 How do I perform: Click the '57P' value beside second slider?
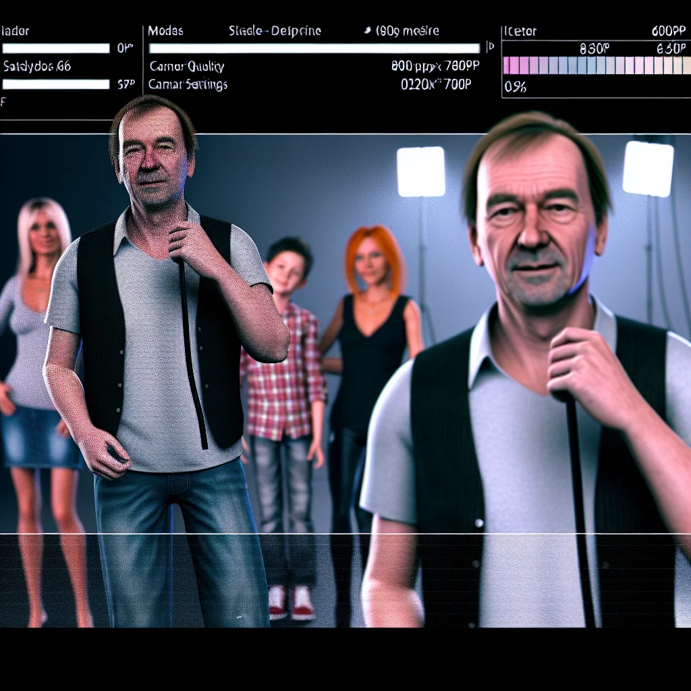tap(126, 84)
